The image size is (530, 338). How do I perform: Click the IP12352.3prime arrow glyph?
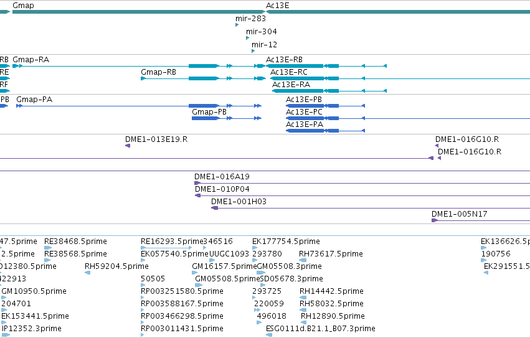tap(6, 335)
